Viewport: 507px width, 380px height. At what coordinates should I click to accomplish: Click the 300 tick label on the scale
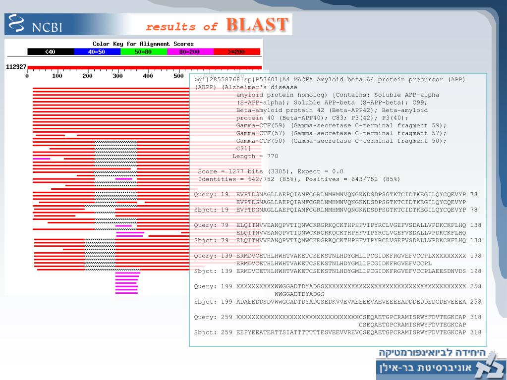click(117, 76)
